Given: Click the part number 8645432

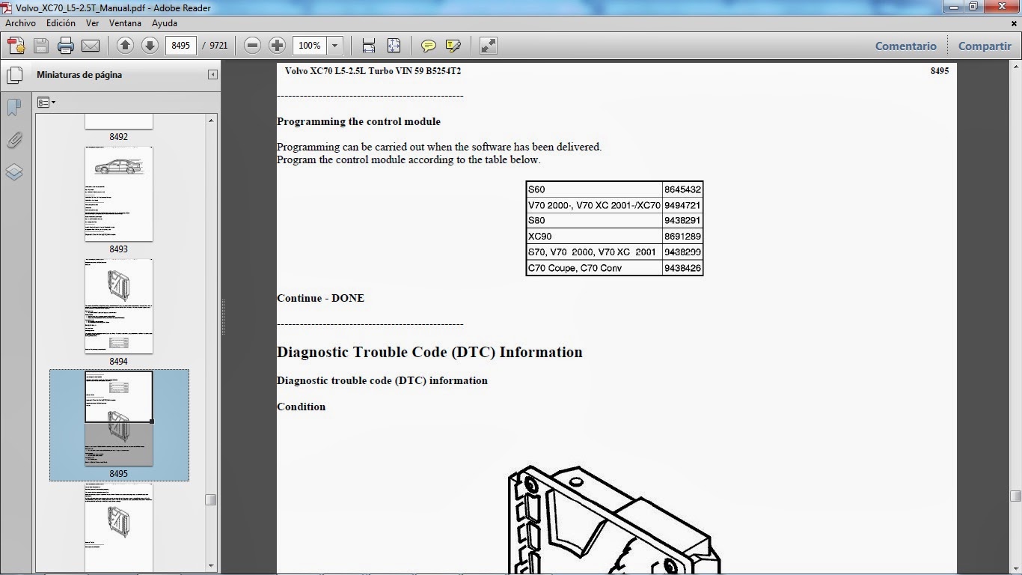Looking at the screenshot, I should 682,189.
